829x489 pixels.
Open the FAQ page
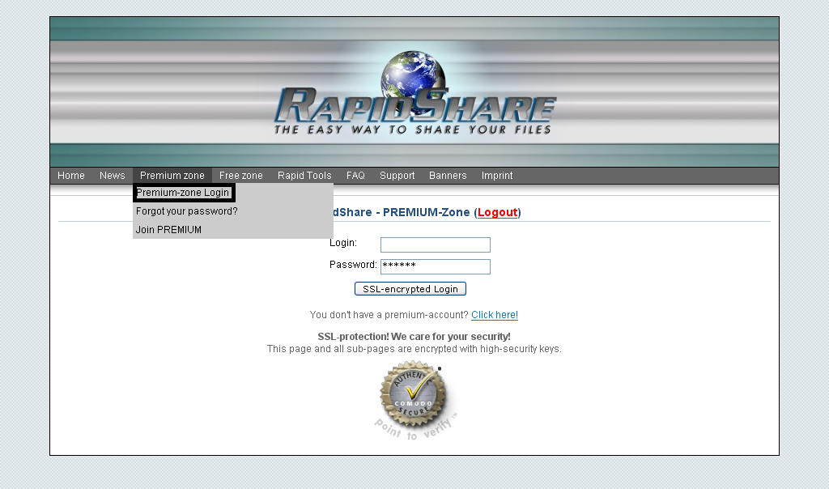click(356, 176)
